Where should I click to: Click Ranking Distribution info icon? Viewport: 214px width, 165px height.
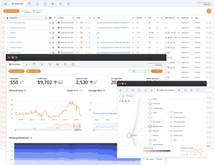(31, 138)
